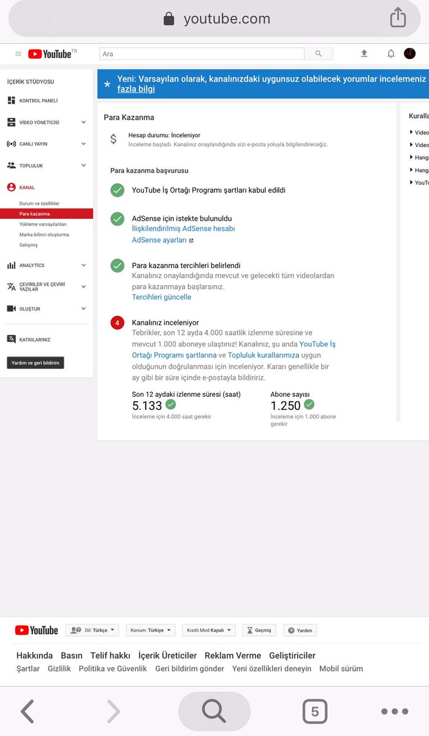Screen dimensions: 429x736
Task: Open the Kısıtlı Mod Kapalı dropdown
Action: (x=209, y=630)
